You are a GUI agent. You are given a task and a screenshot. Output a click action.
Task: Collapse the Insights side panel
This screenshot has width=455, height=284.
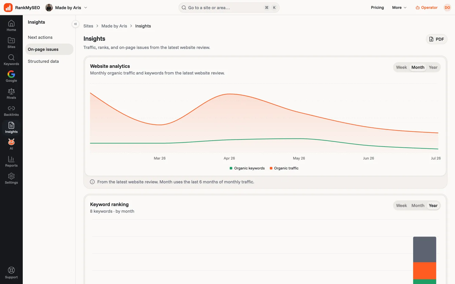click(75, 24)
